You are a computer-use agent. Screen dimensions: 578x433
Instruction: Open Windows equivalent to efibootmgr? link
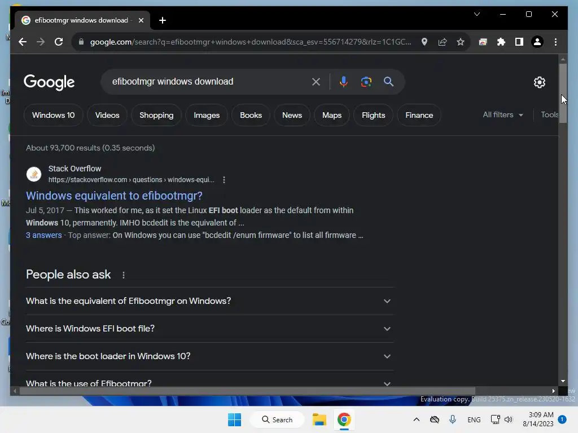click(114, 196)
